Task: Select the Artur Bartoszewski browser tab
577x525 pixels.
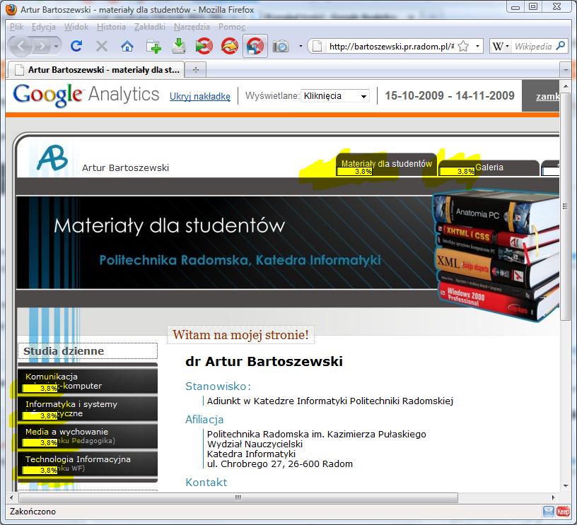Action: (x=96, y=69)
